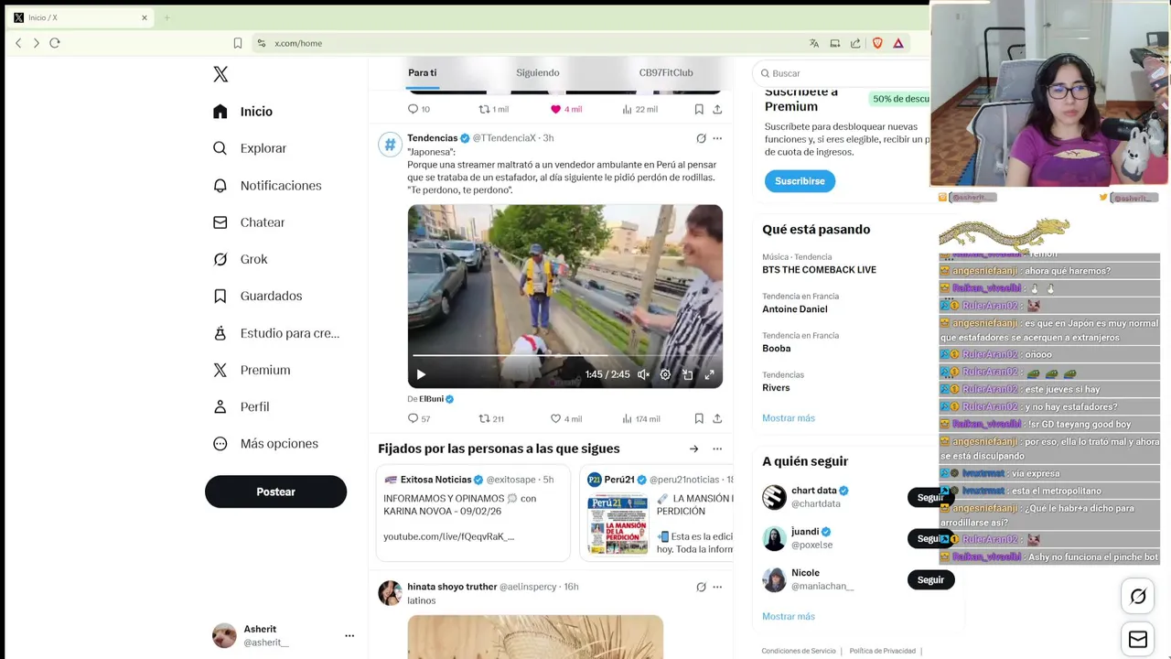View top post stats 22 mil
This screenshot has height=659, width=1171.
pos(639,109)
